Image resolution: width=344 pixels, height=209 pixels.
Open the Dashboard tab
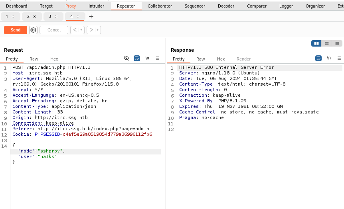(17, 6)
